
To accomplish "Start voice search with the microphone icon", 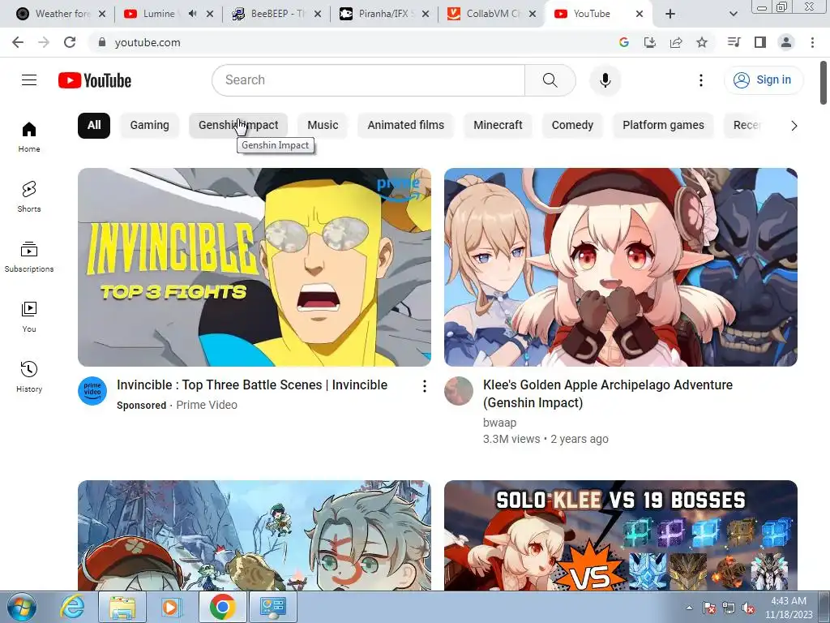I will 605,80.
